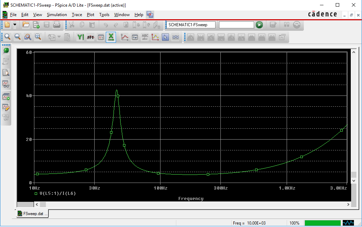362x227 pixels.
Task: Toggle the FFT Fourier button
Action: coord(90,37)
